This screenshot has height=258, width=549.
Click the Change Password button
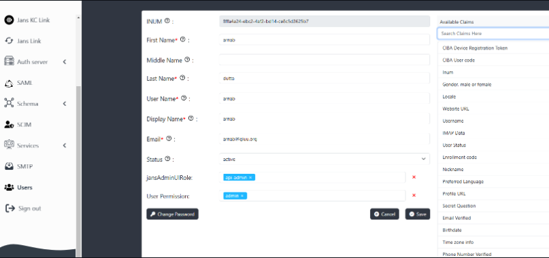[x=172, y=215]
